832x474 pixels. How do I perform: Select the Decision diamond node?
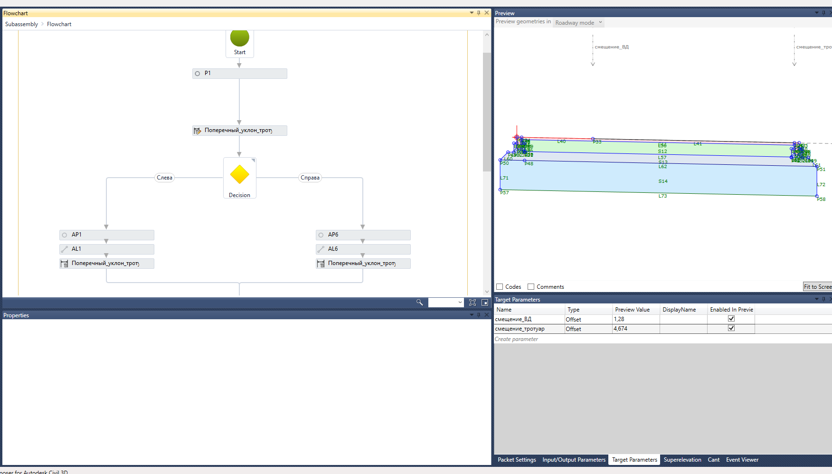tap(239, 175)
